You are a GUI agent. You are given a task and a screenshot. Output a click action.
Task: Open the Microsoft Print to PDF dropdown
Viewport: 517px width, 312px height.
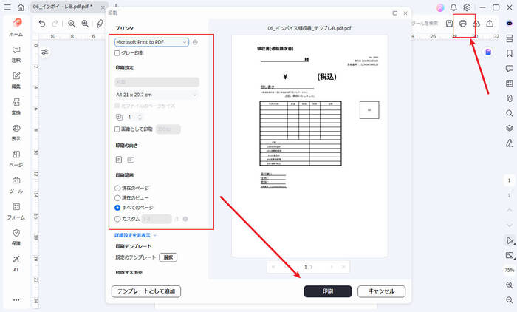[151, 42]
